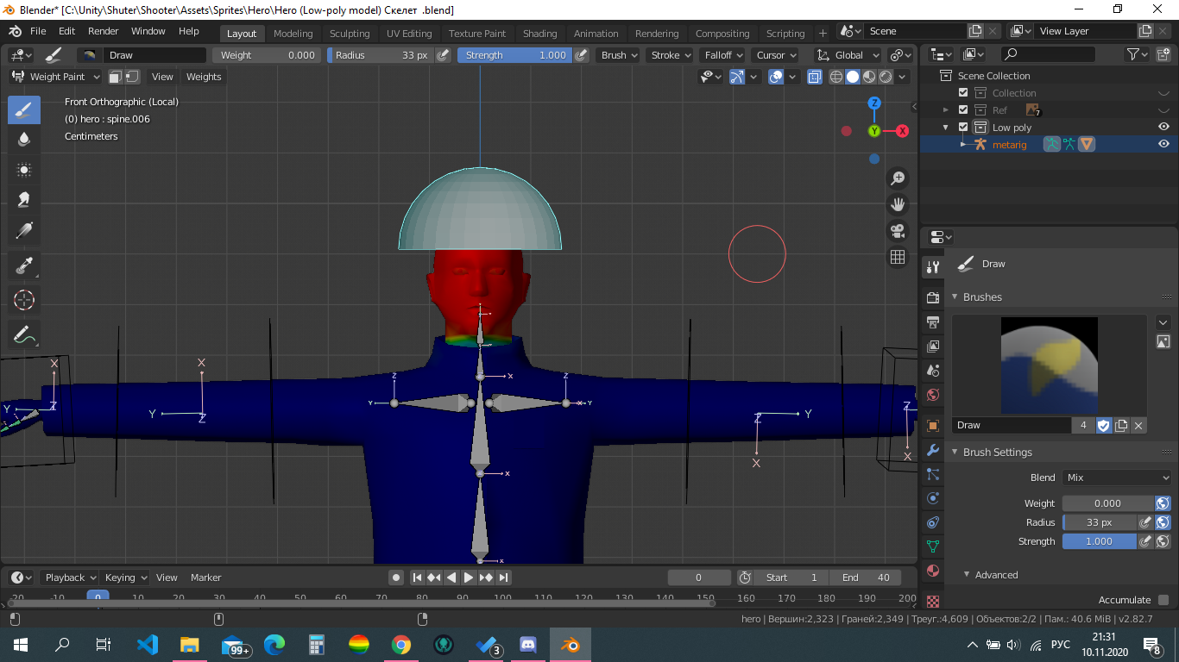This screenshot has width=1179, height=662.
Task: Toggle the Ref collection checkbox
Action: 963,110
